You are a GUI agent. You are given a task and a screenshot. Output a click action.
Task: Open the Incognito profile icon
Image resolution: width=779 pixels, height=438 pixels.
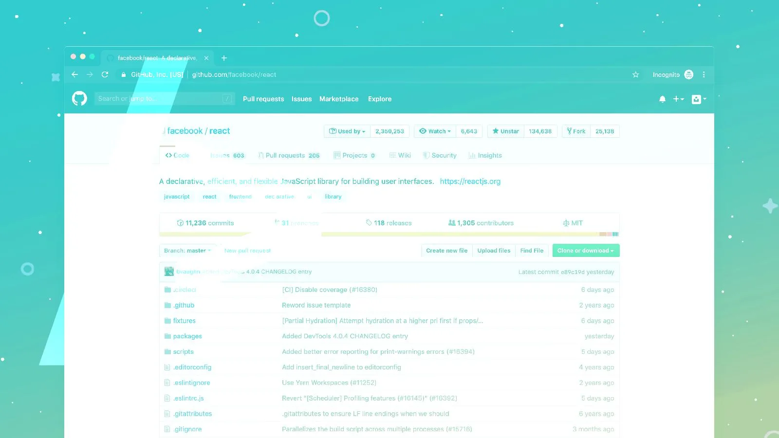[x=688, y=74]
